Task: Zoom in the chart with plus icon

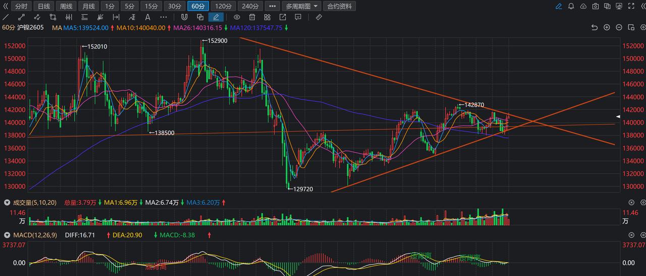Action: pyautogui.click(x=607, y=28)
